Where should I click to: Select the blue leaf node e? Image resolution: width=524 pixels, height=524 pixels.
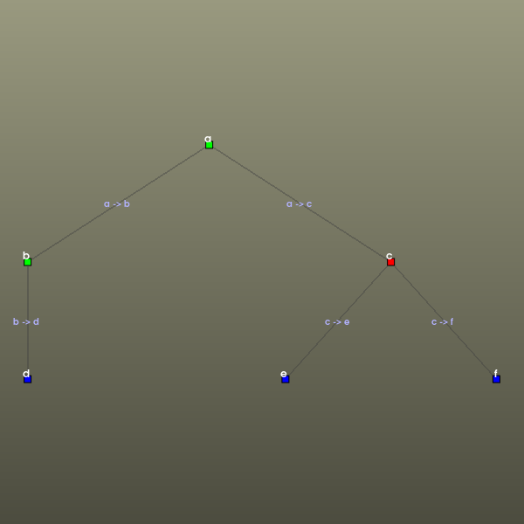pyautogui.click(x=286, y=379)
